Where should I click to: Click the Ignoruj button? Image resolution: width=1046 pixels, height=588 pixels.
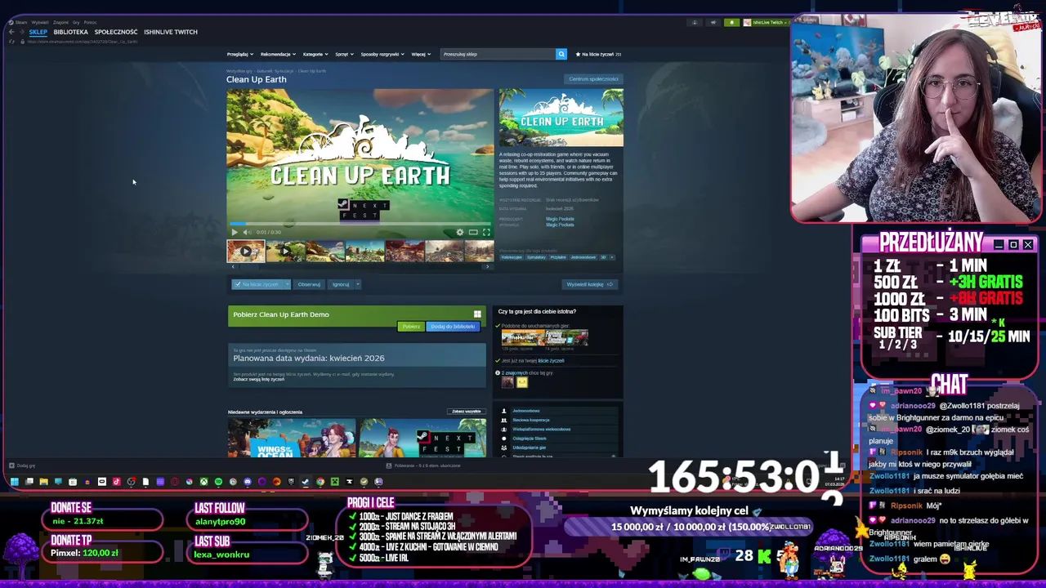click(x=341, y=284)
